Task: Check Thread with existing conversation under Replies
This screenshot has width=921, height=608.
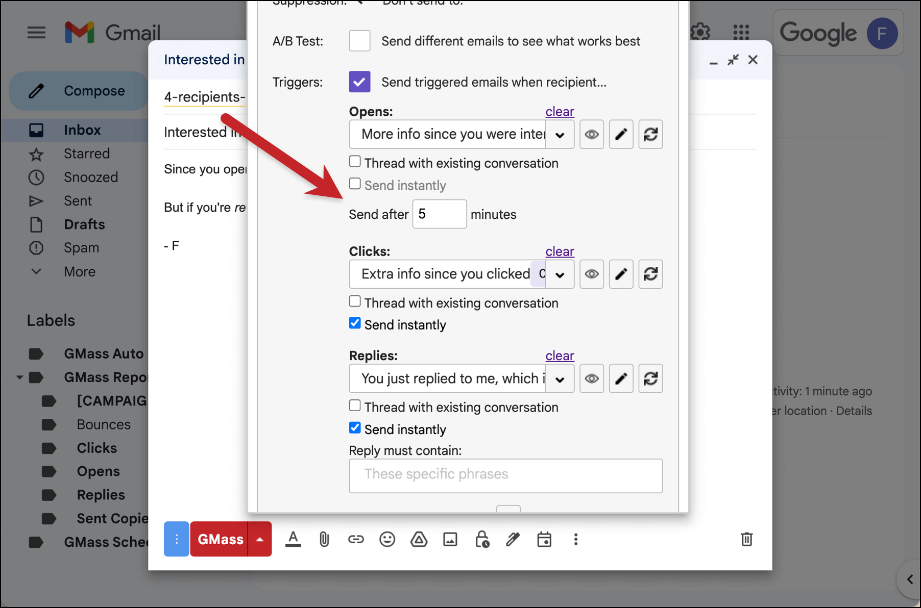Action: pos(355,406)
